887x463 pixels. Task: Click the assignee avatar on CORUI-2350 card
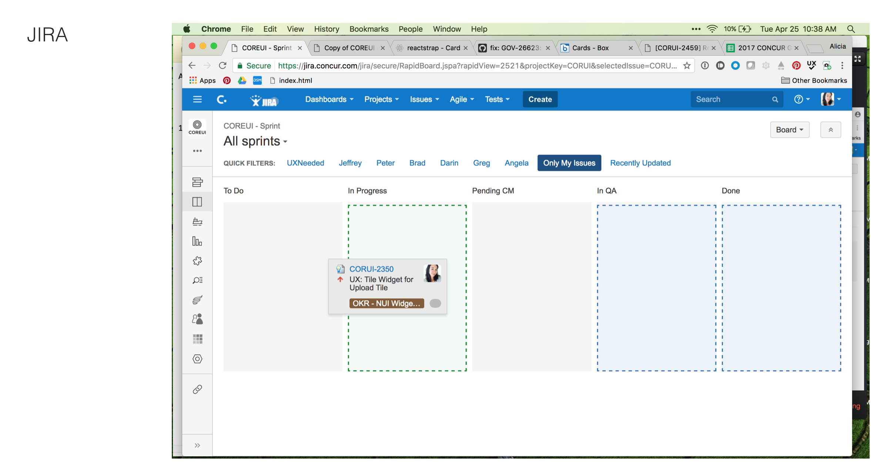(x=432, y=273)
